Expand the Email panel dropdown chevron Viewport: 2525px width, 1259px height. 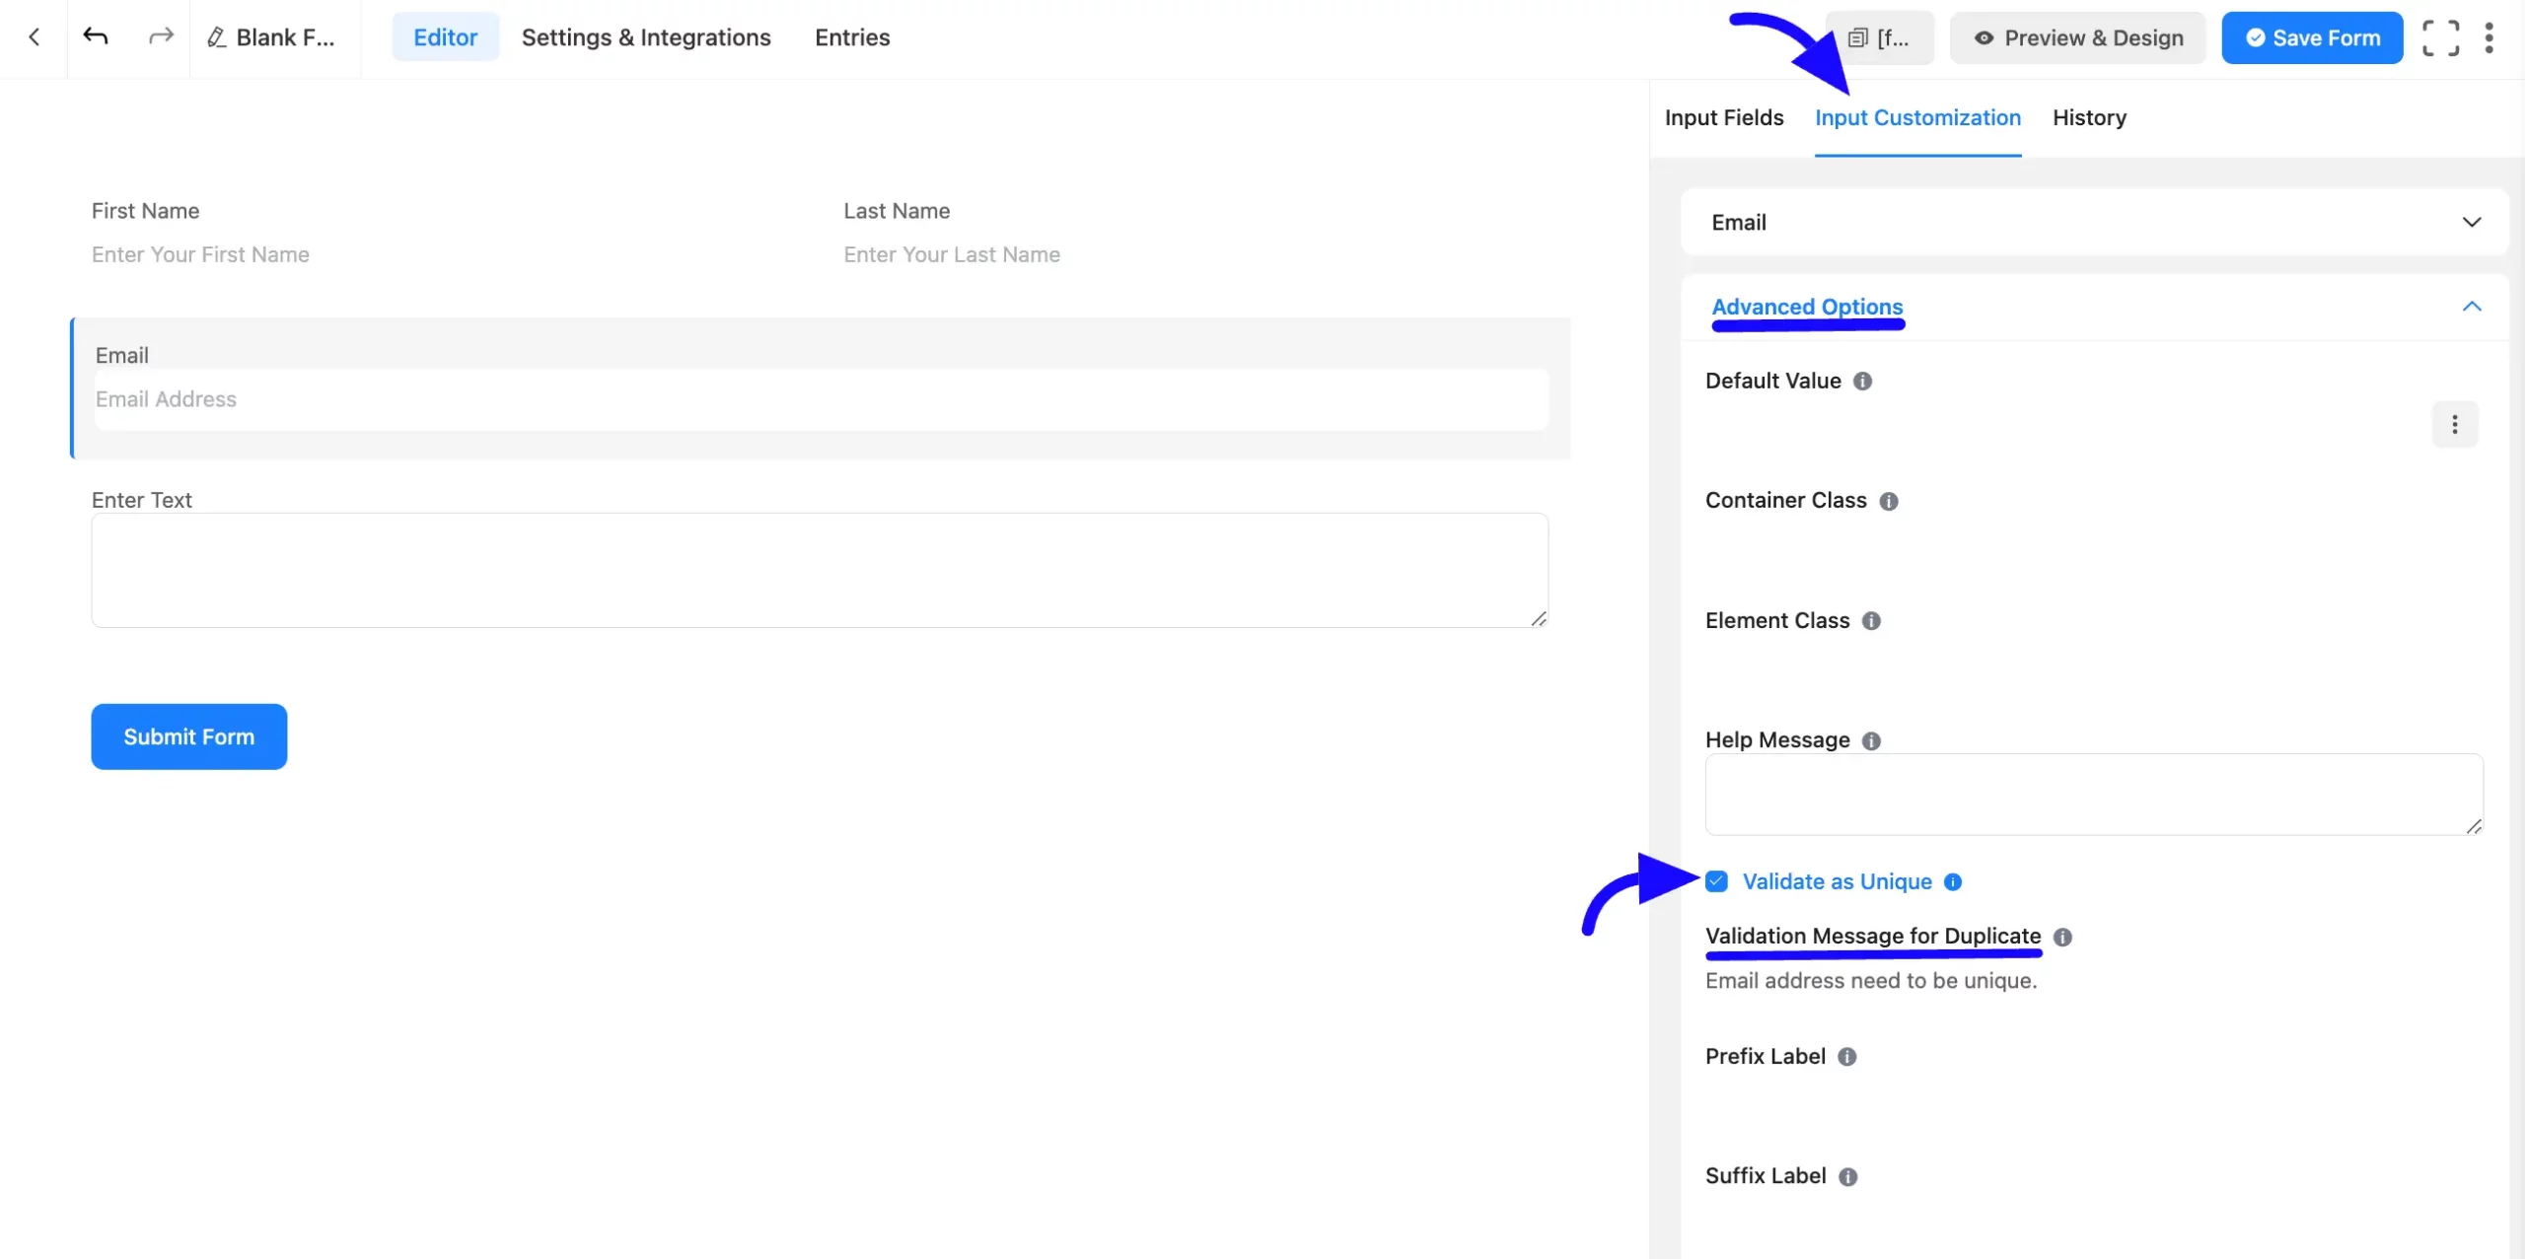click(x=2472, y=222)
